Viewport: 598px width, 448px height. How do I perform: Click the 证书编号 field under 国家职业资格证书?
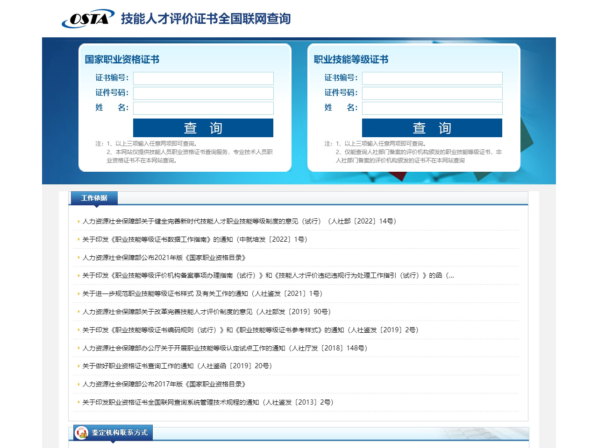(203, 78)
